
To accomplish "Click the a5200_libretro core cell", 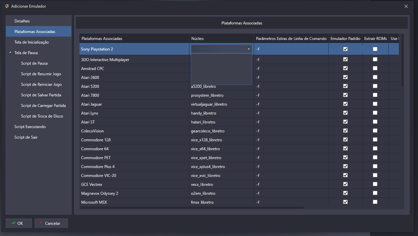I will 221,86.
